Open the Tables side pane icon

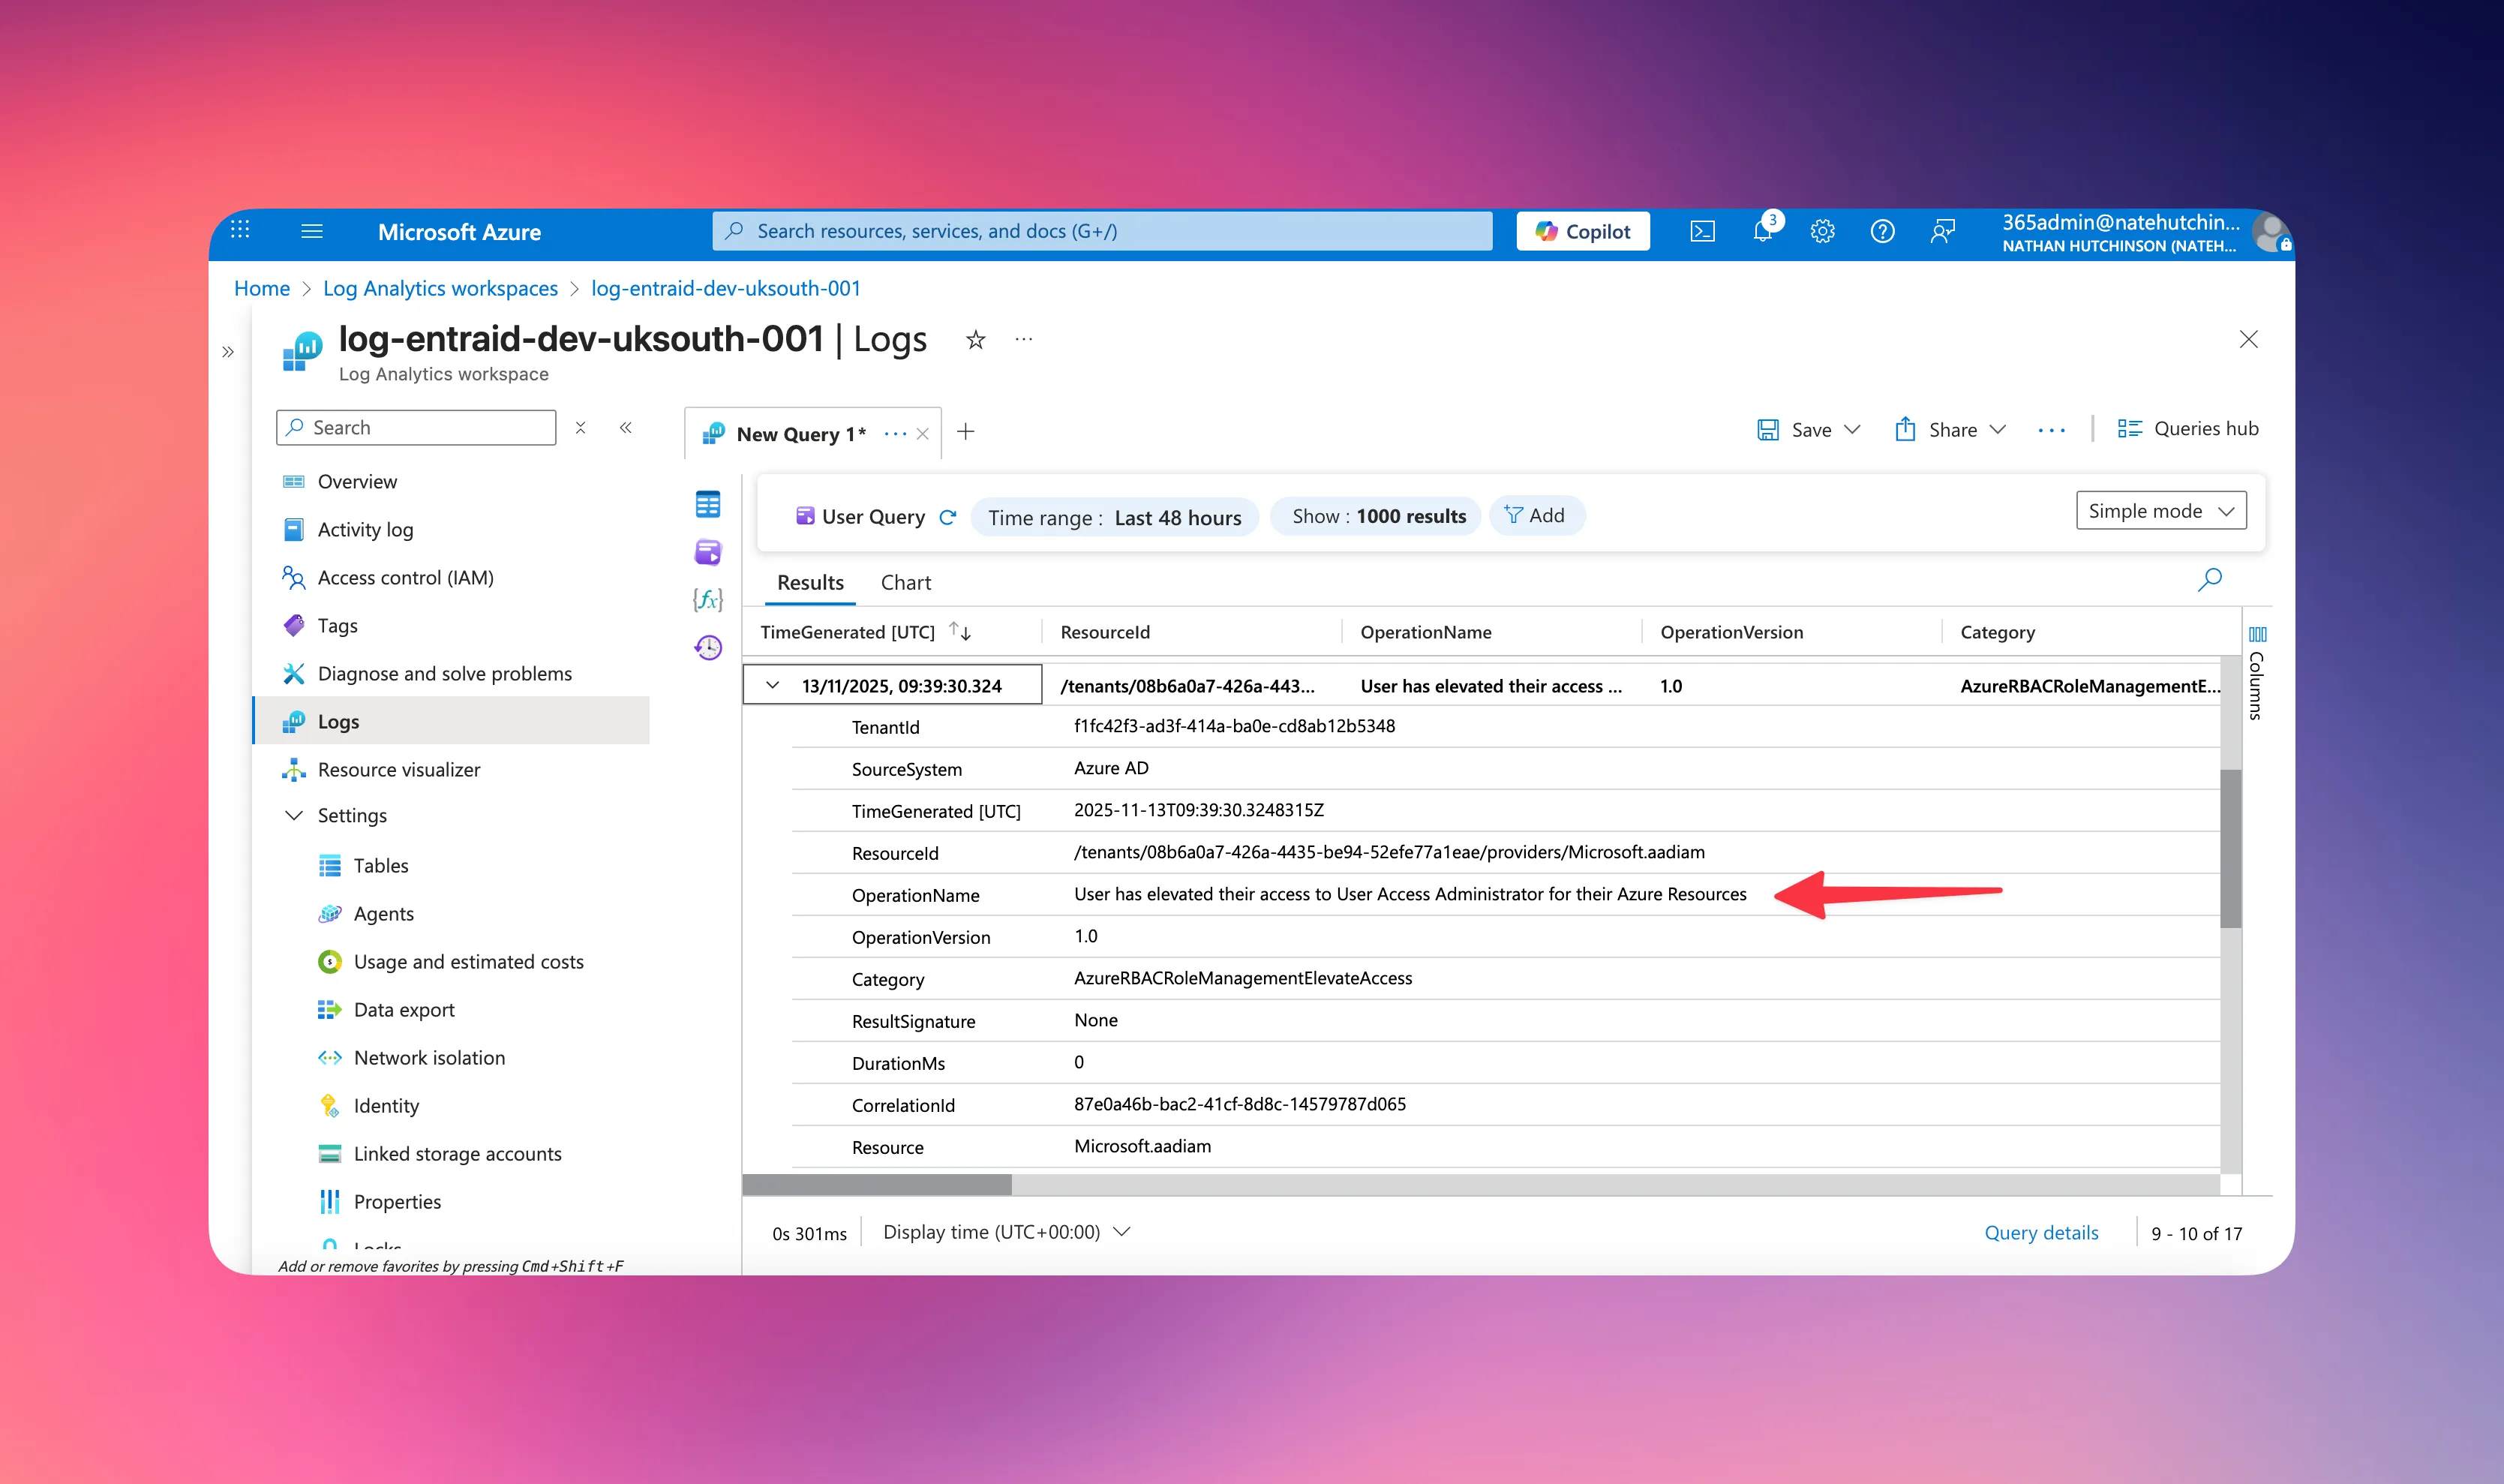(707, 504)
